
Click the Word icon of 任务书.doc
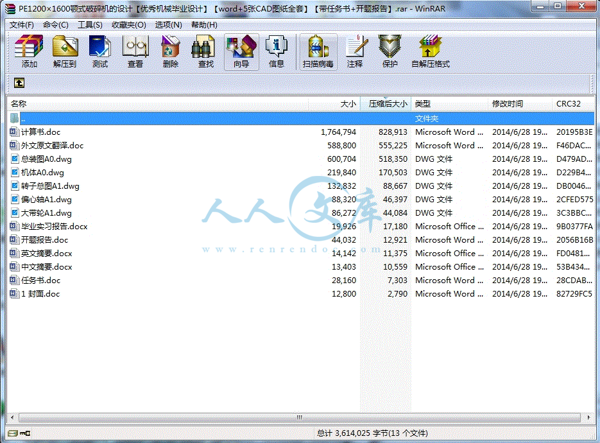(15, 281)
